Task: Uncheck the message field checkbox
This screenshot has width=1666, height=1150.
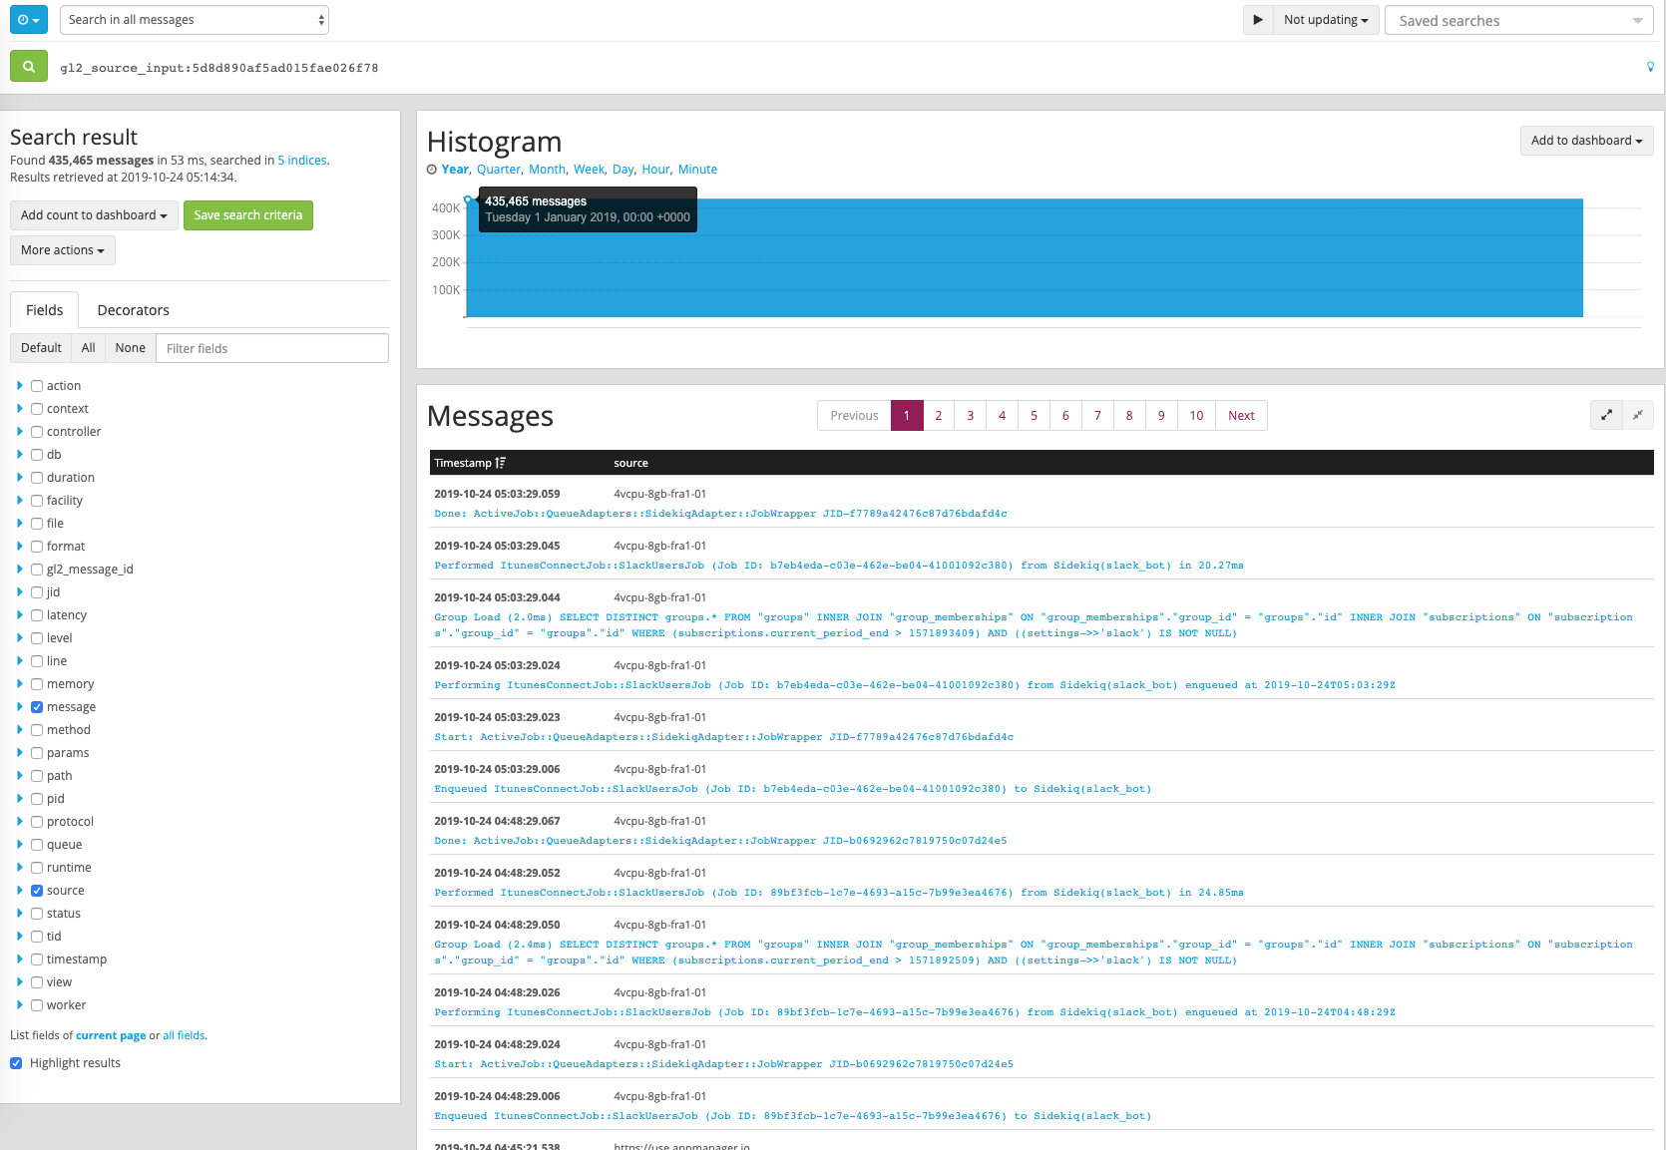Action: 36,706
